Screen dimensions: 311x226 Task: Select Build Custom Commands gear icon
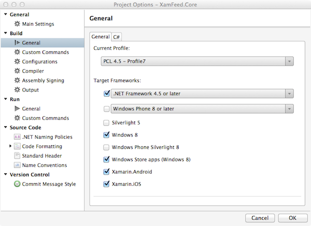point(17,52)
